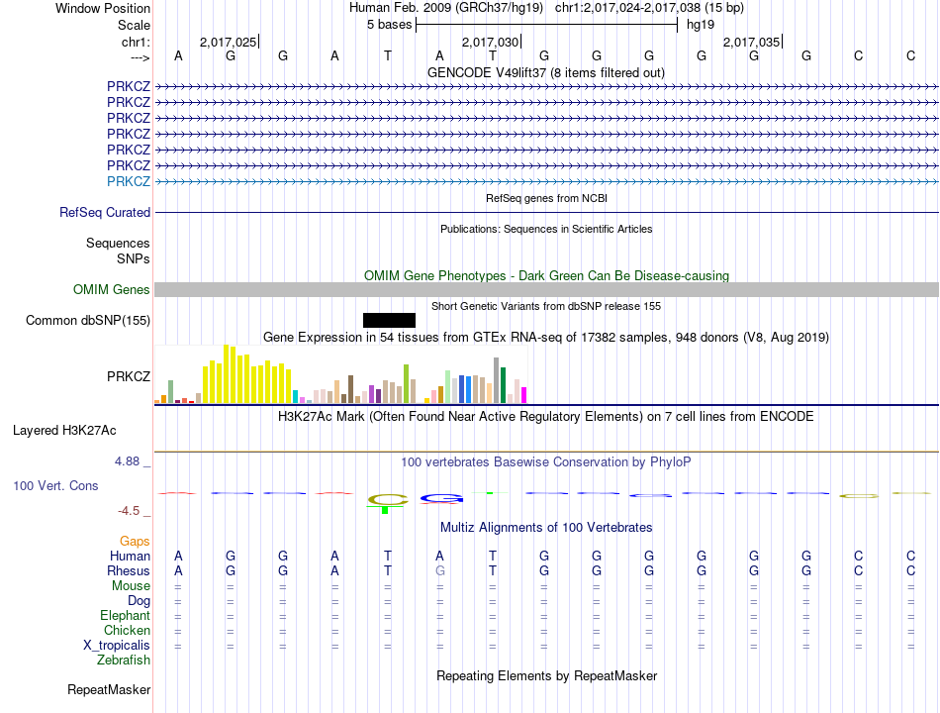Image resolution: width=940 pixels, height=713 pixels.
Task: Click the orange Gaps label
Action: coord(135,542)
